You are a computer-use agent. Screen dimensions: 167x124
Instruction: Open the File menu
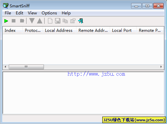pyautogui.click(x=8, y=13)
